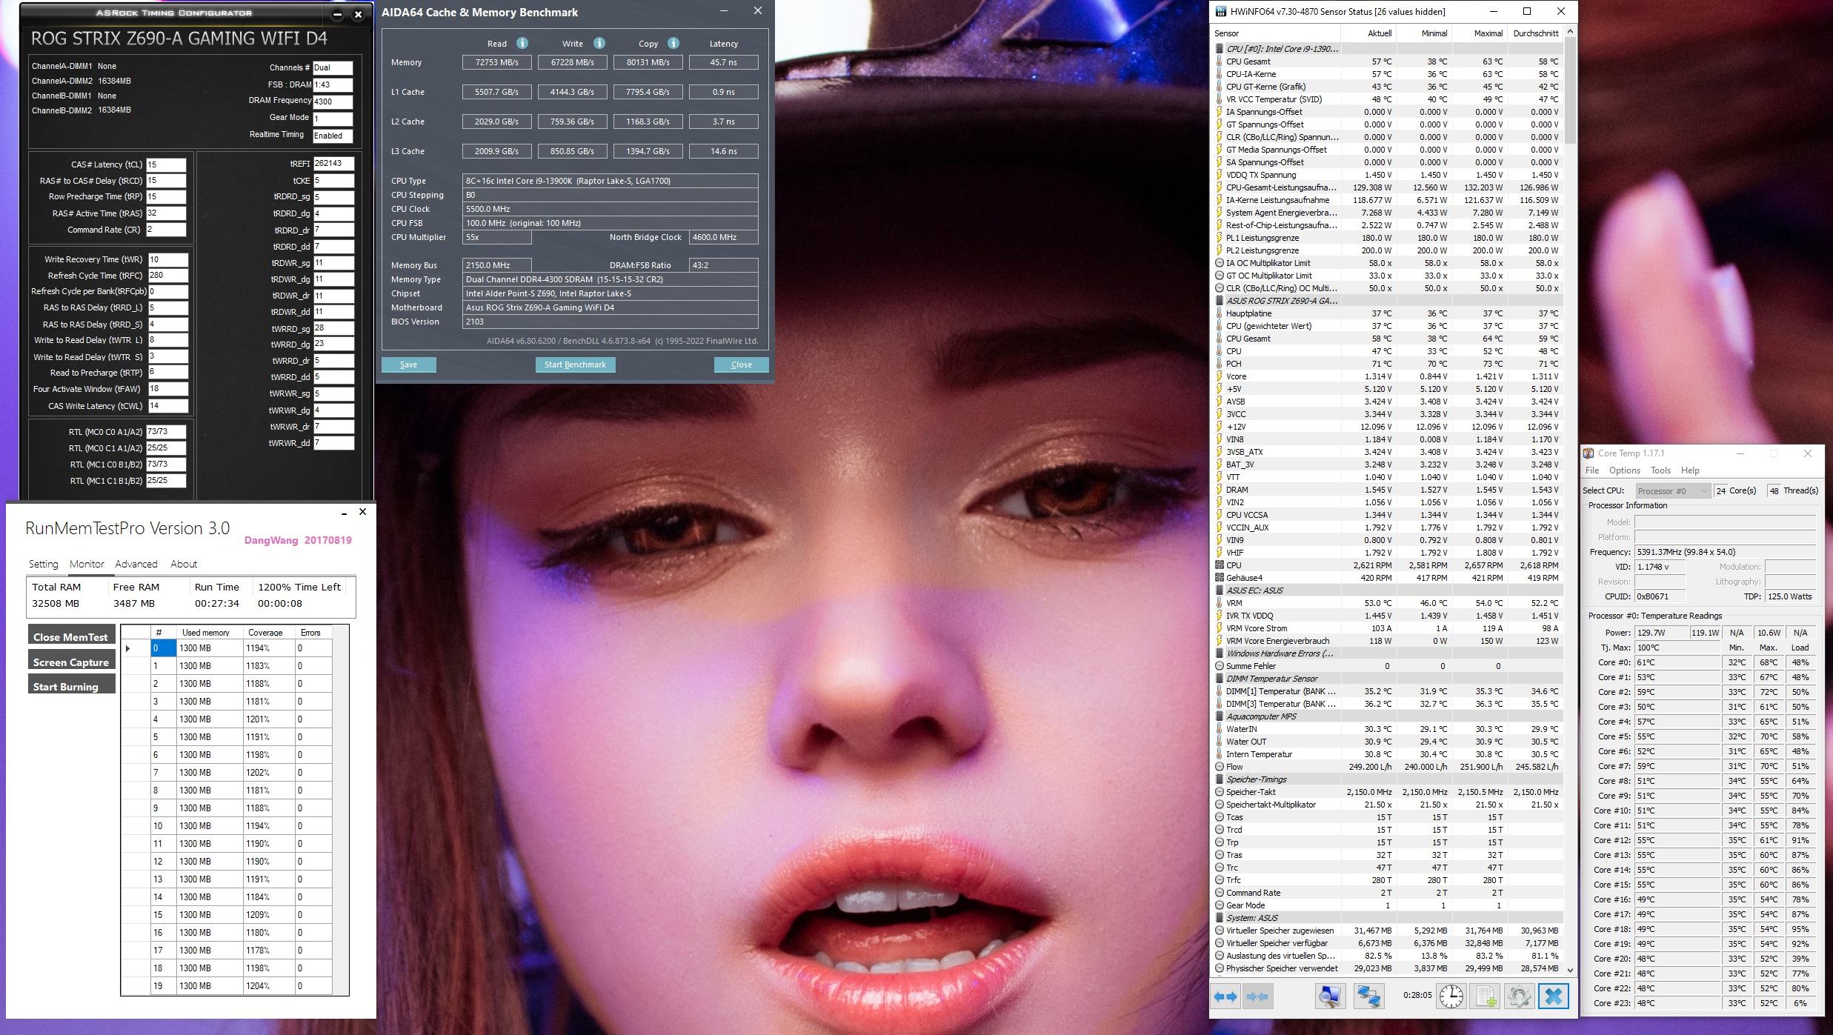Image resolution: width=1833 pixels, height=1035 pixels.
Task: Open HWiNFO sensor settings gear icon
Action: (1519, 996)
